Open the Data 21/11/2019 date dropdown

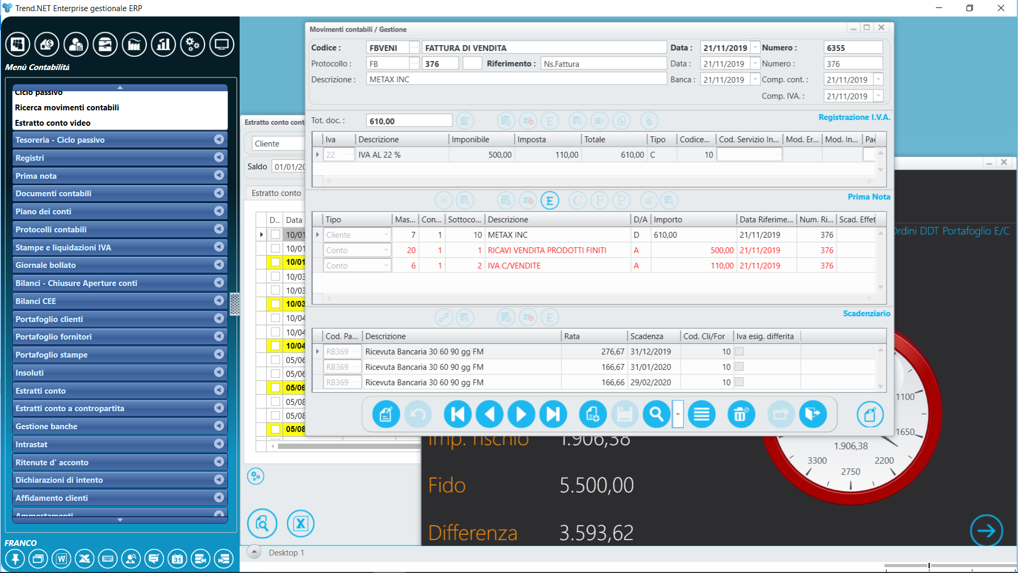click(x=755, y=48)
